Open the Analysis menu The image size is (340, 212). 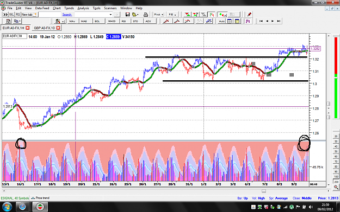83,8
